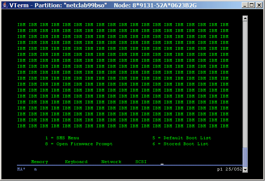Screen dimensions: 265x181
Task: Click the Java icon in the title bar
Action: (5, 5)
